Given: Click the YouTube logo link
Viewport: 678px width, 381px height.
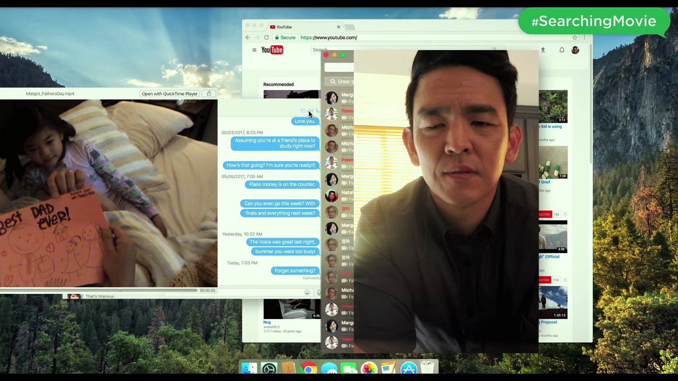Looking at the screenshot, I should (272, 50).
